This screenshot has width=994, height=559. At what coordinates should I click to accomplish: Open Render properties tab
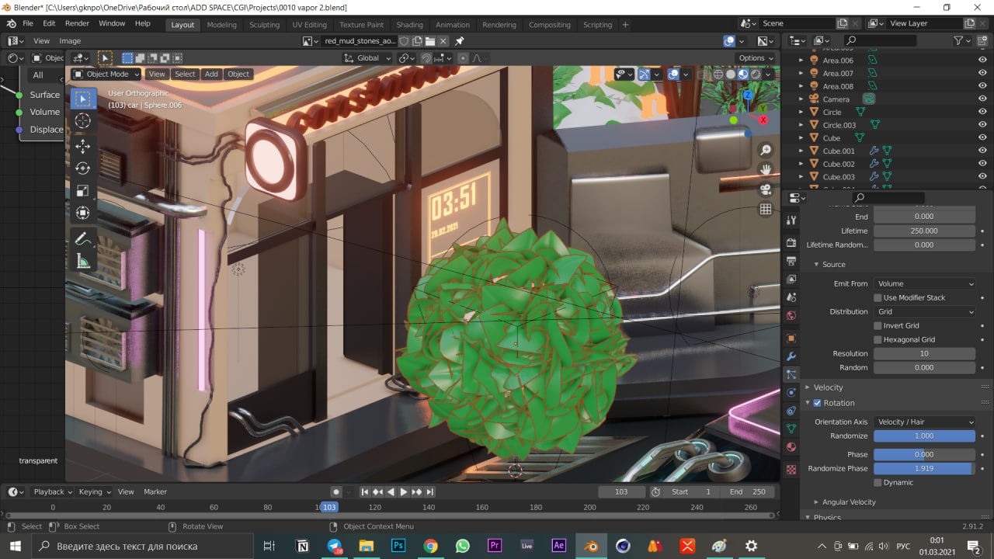(x=791, y=243)
